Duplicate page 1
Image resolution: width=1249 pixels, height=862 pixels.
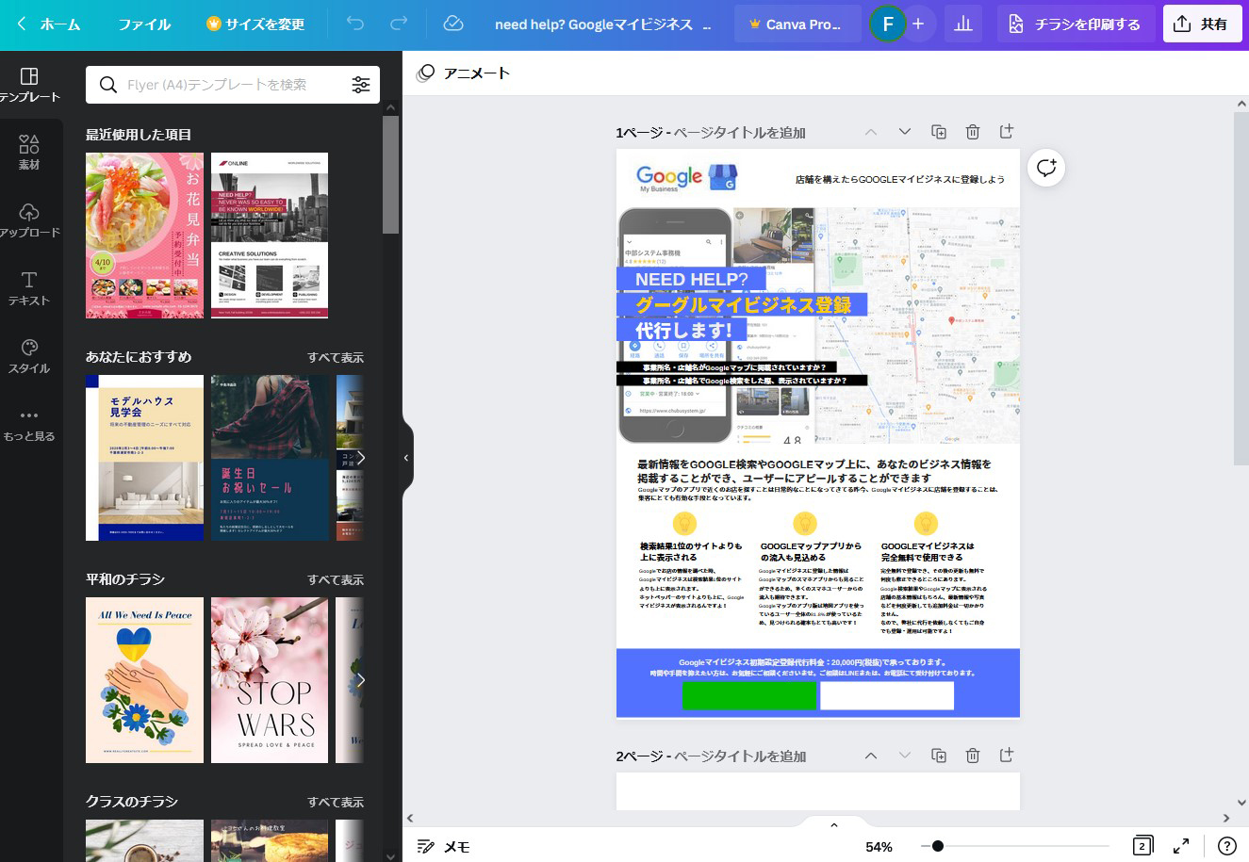click(939, 132)
